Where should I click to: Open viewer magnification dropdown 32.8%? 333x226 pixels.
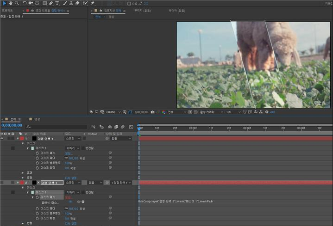point(113,112)
